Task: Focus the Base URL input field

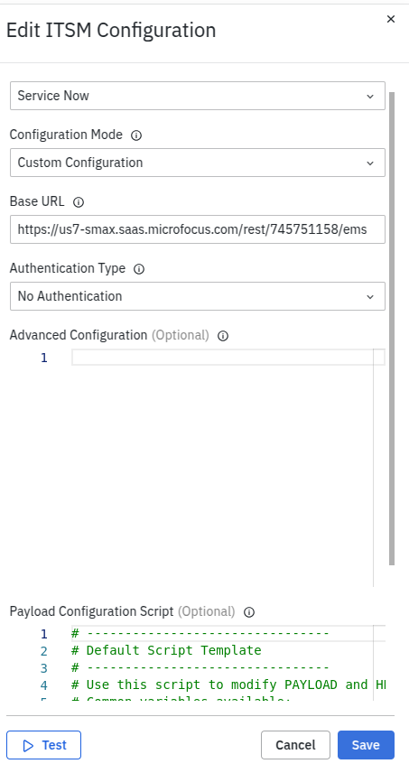Action: click(198, 229)
